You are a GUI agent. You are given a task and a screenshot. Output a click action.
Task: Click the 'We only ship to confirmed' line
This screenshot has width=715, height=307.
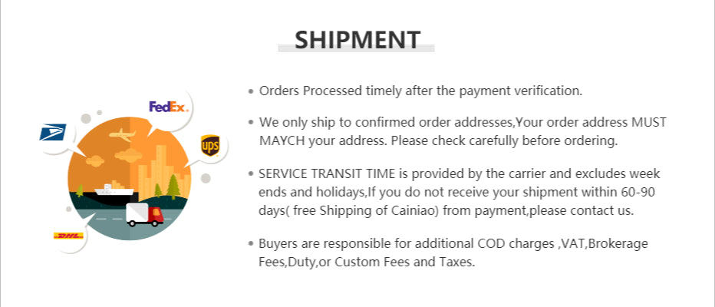[x=463, y=122]
